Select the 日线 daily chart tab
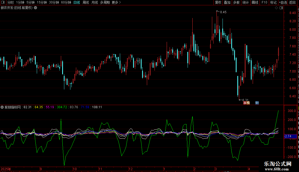The height and width of the screenshot is (172, 299). [x=77, y=2]
